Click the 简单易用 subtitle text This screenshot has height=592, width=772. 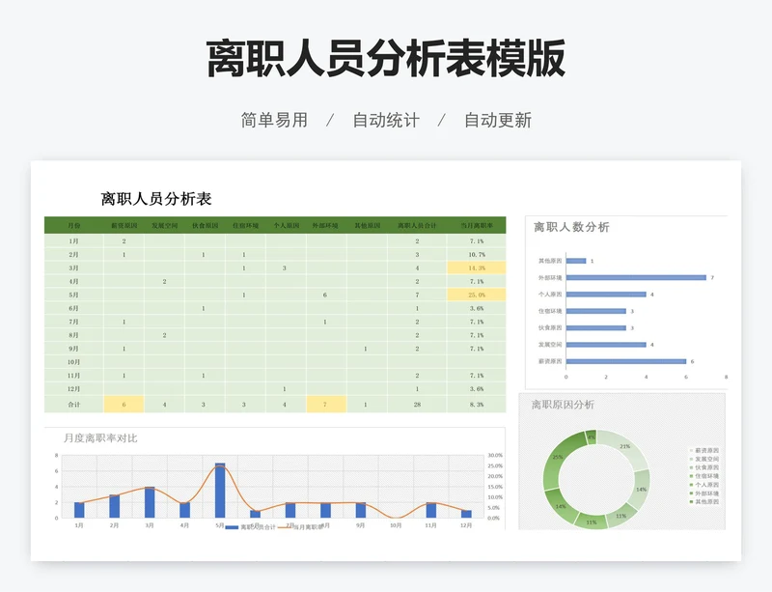coord(274,121)
